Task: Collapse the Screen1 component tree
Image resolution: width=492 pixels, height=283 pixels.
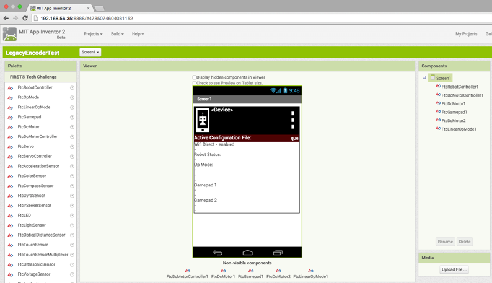Action: click(424, 77)
